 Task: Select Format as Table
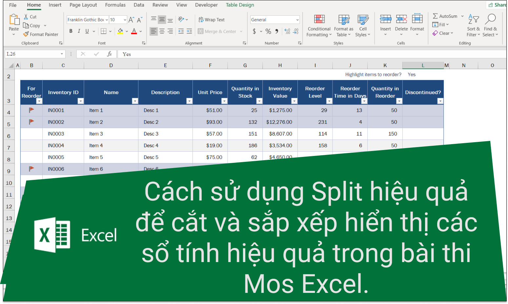coord(343,26)
